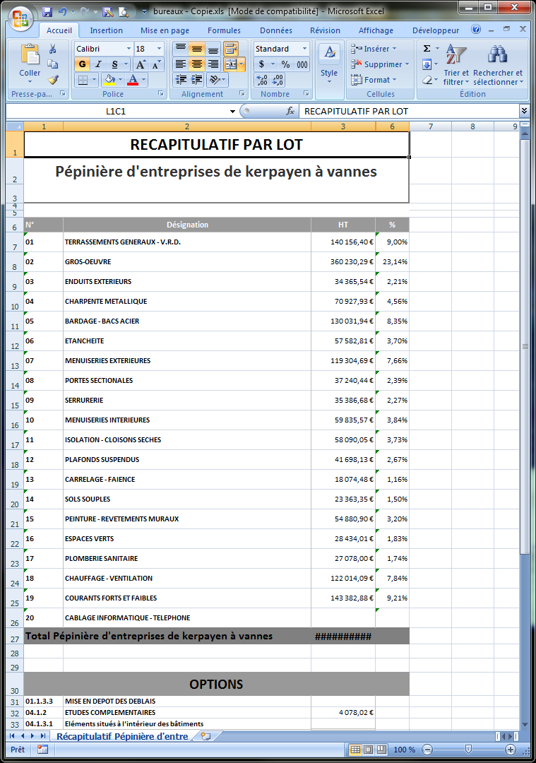Increase the font size with the large A icon
This screenshot has width=536, height=763.
141,64
